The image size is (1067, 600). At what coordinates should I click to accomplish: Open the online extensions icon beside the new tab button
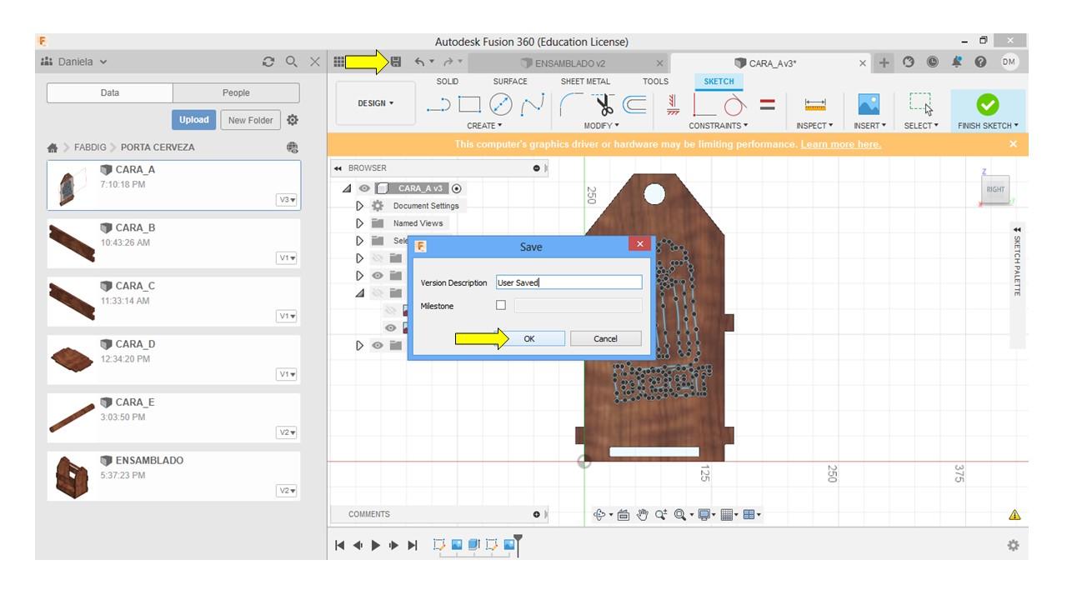click(908, 62)
